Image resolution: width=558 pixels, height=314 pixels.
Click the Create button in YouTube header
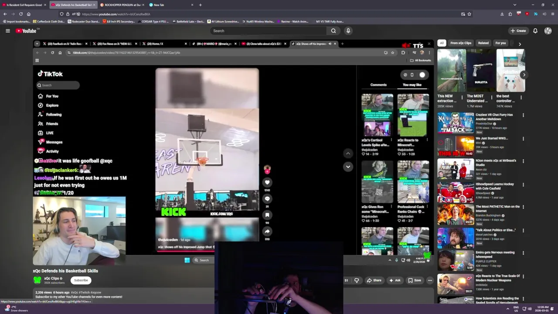coord(518,31)
